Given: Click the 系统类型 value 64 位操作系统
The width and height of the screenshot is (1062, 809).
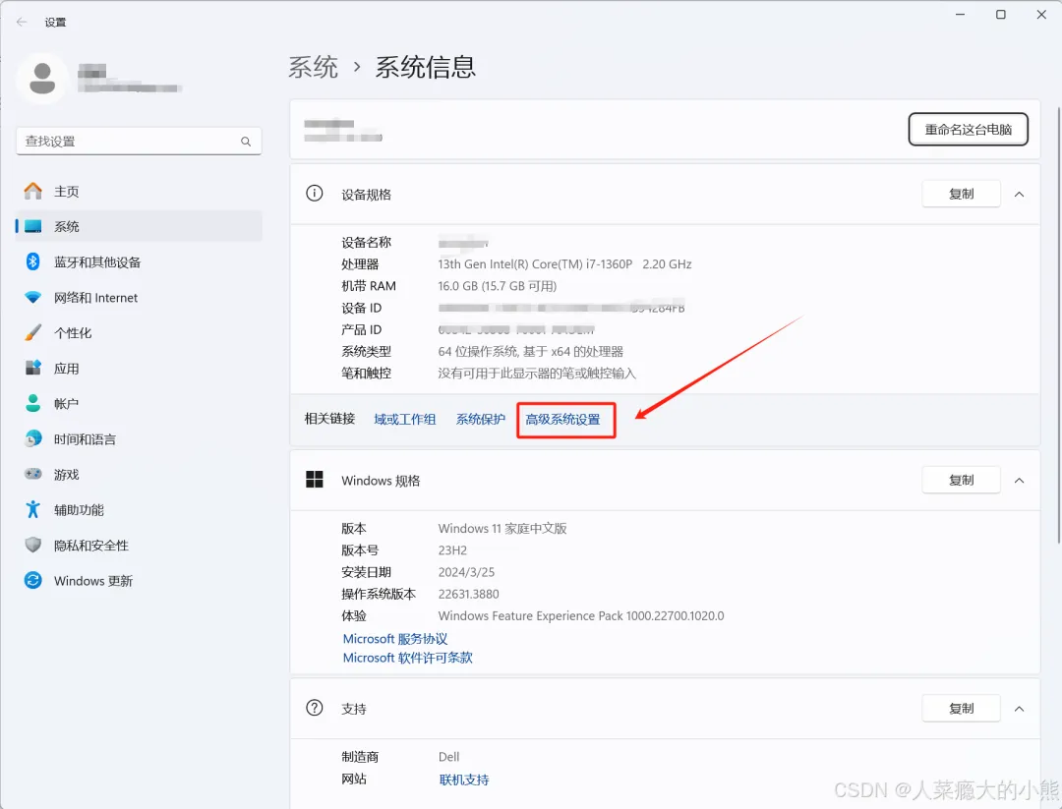Looking at the screenshot, I should point(530,351).
